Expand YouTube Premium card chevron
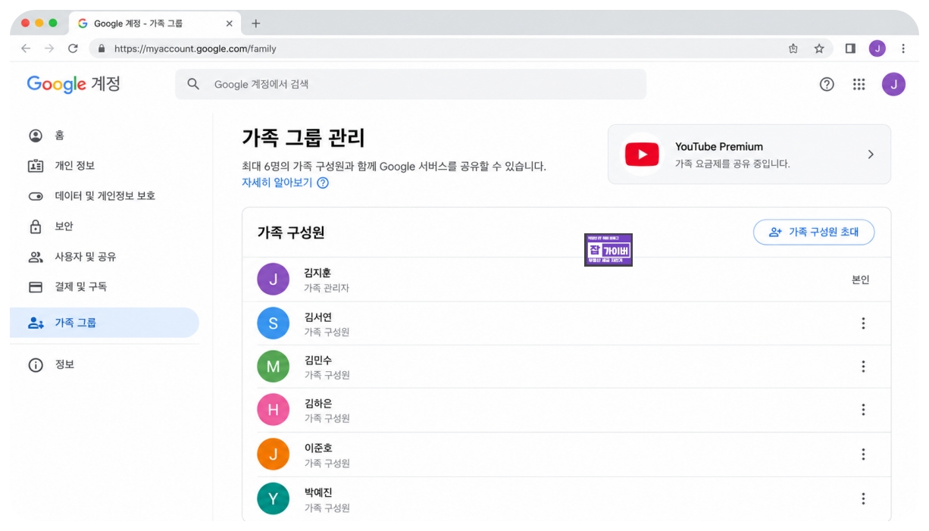Viewport: 929px width, 531px height. click(x=871, y=155)
